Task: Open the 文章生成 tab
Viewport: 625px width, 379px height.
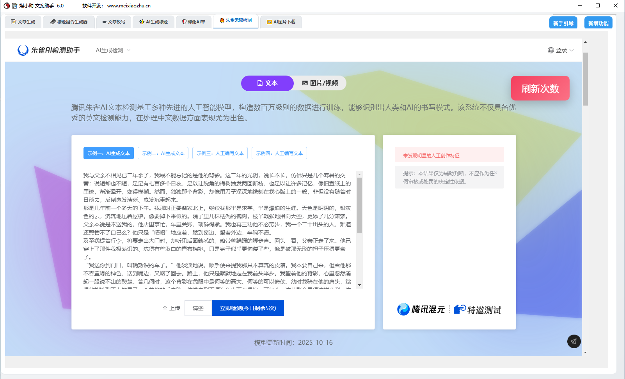Action: 23,22
